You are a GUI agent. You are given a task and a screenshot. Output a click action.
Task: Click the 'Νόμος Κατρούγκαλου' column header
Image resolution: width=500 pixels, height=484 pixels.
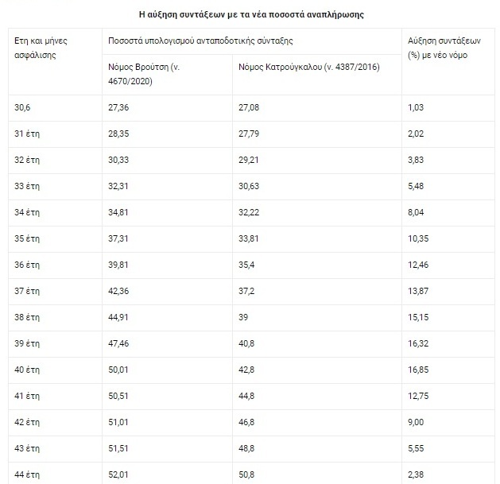pos(308,68)
